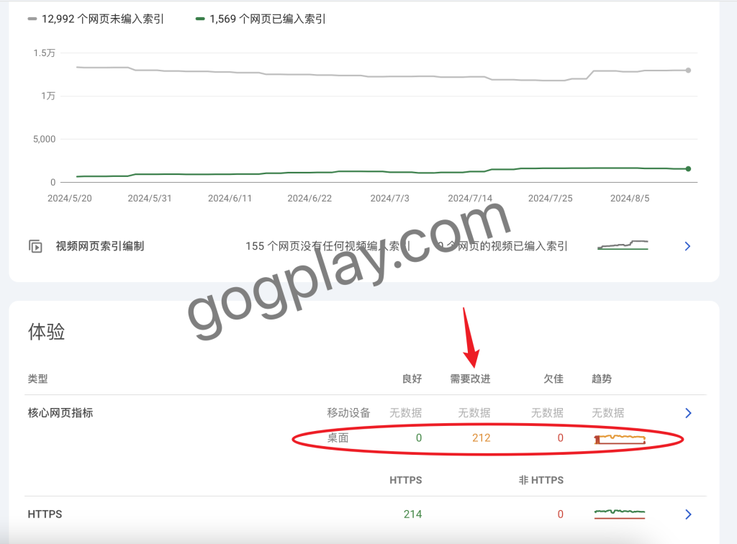The width and height of the screenshot is (737, 544).
Task: Click the 核心网页指标 row label
Action: pos(60,413)
